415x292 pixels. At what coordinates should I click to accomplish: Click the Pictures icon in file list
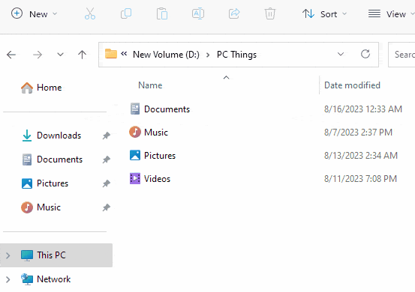pyautogui.click(x=135, y=155)
